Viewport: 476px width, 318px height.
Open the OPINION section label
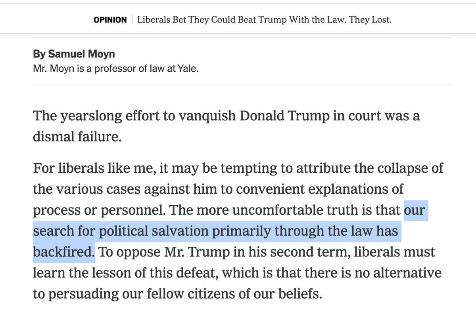coord(110,20)
